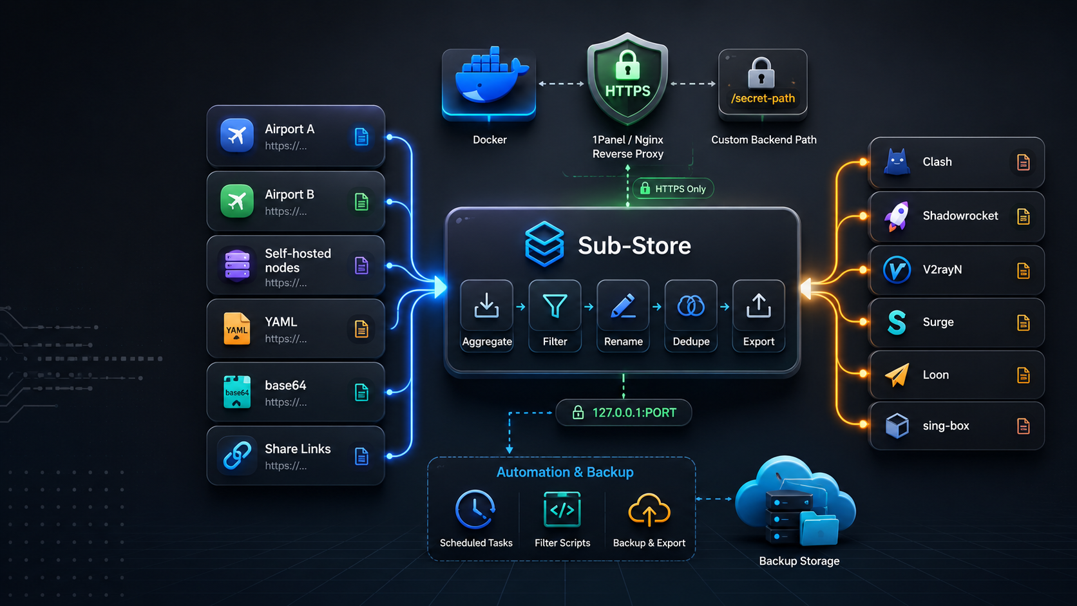Click the orange YAML file icon
Viewport: 1077px width, 606px height.
tap(236, 328)
